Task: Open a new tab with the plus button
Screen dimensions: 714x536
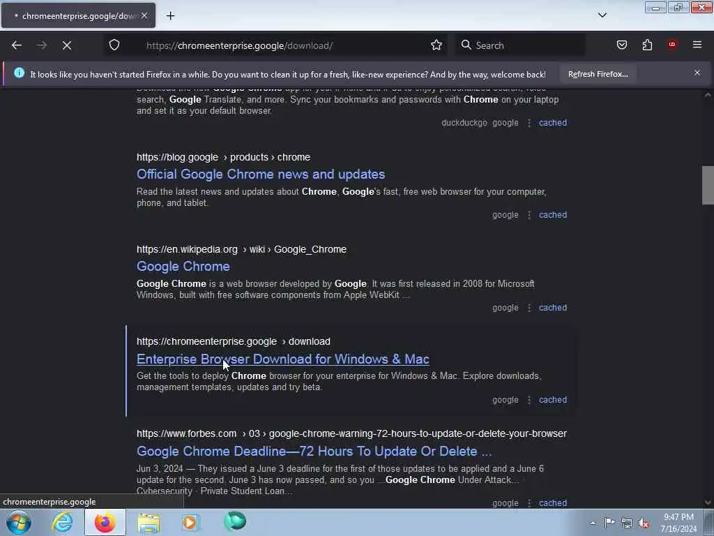Action: tap(170, 16)
